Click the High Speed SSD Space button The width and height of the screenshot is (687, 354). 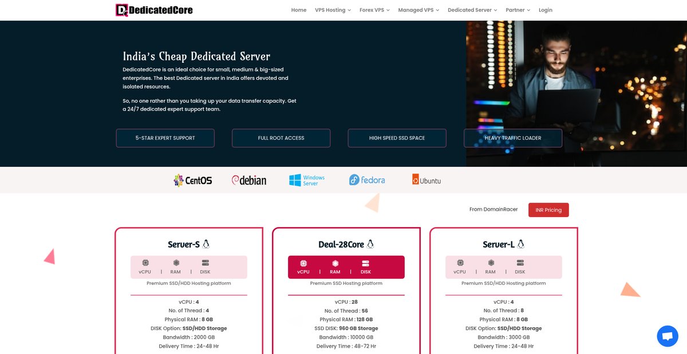coord(397,138)
